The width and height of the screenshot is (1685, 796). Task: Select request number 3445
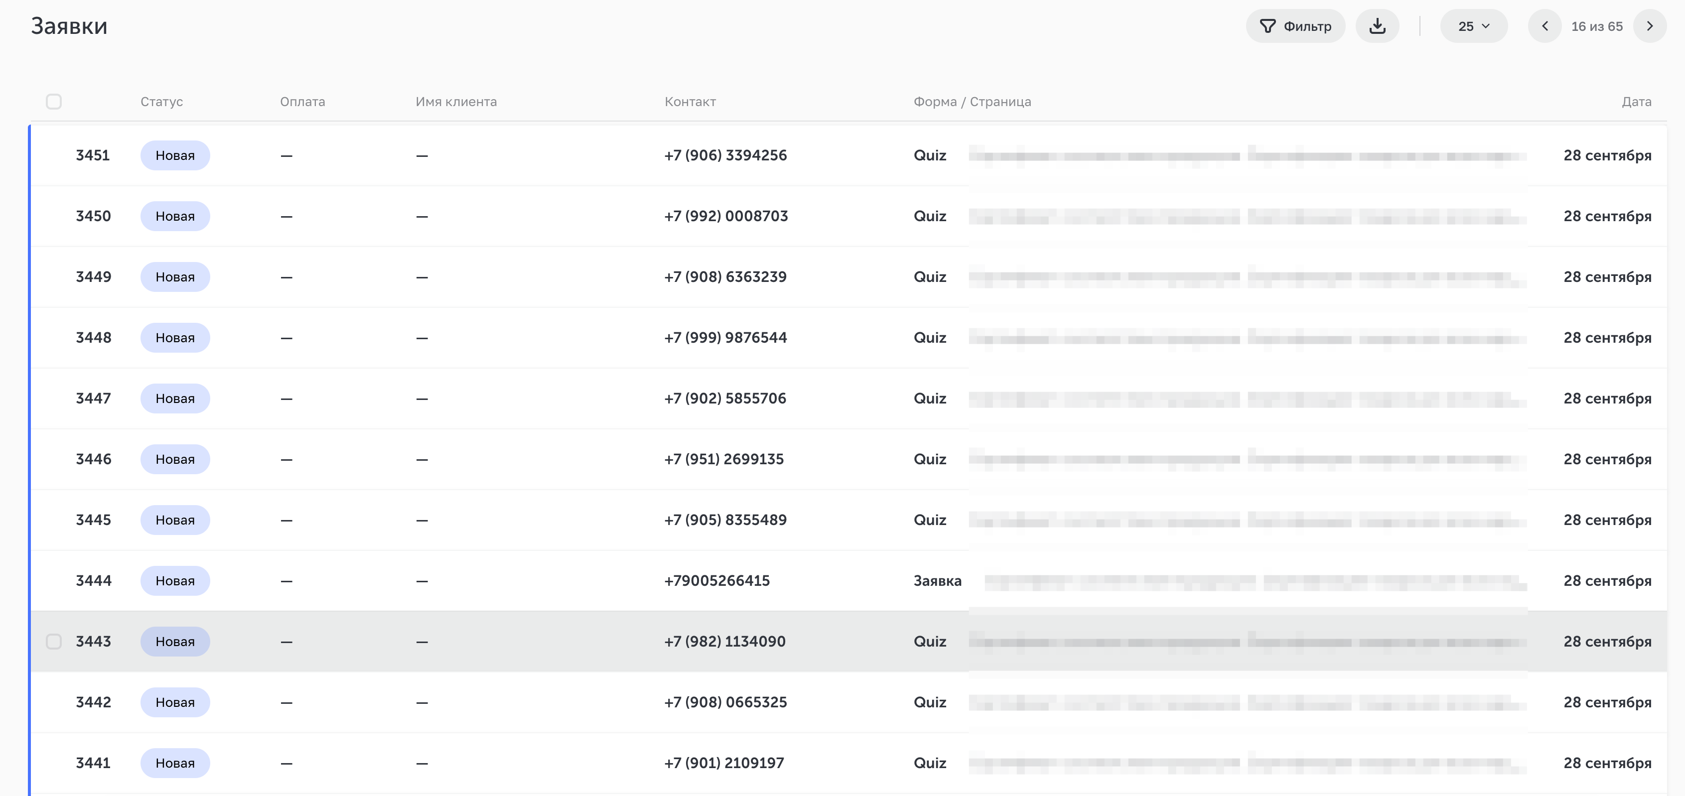pyautogui.click(x=93, y=520)
